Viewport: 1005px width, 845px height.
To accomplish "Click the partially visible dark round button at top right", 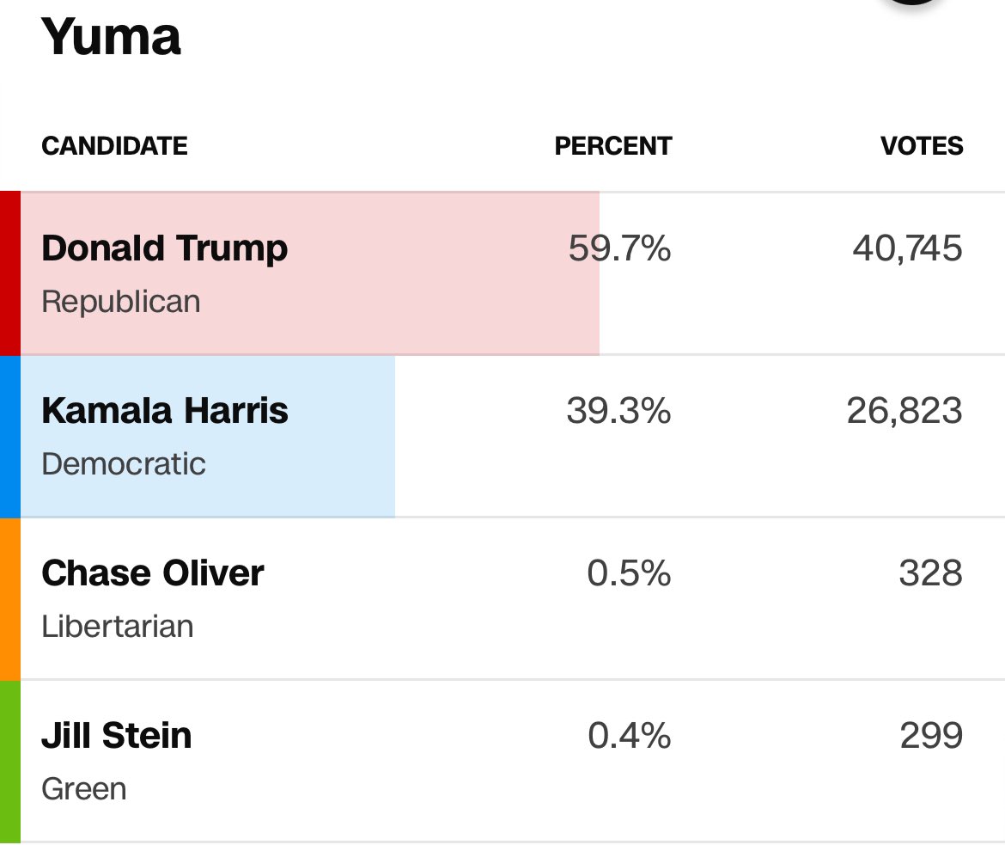I will point(911,3).
